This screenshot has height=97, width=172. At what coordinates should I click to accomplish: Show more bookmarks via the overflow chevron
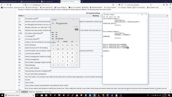tap(170, 8)
